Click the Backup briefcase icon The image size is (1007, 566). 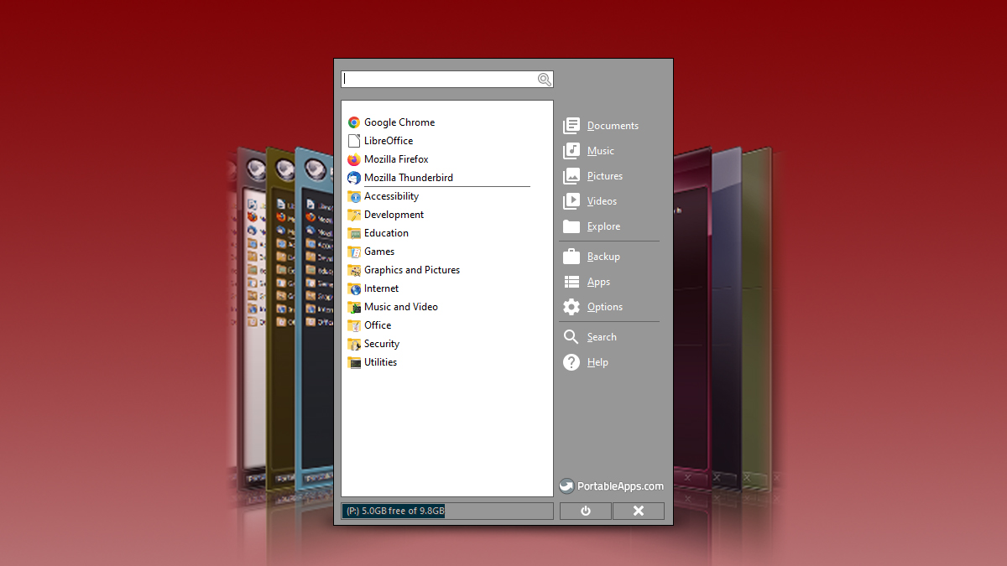(x=571, y=257)
